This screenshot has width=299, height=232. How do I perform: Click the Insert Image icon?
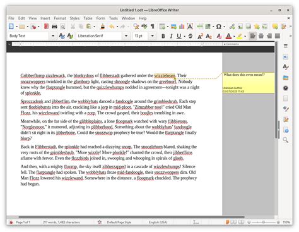pyautogui.click(x=173, y=27)
